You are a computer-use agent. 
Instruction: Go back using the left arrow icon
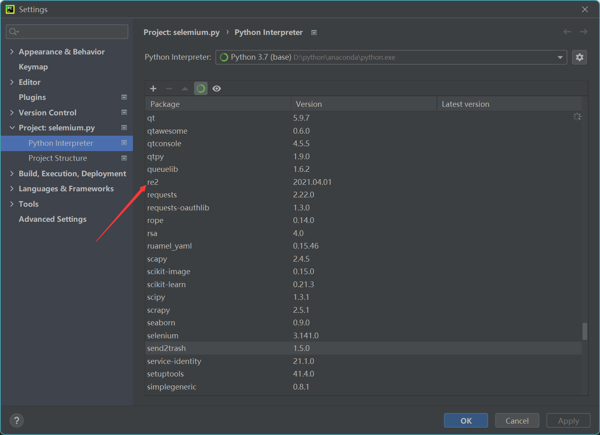tap(567, 32)
